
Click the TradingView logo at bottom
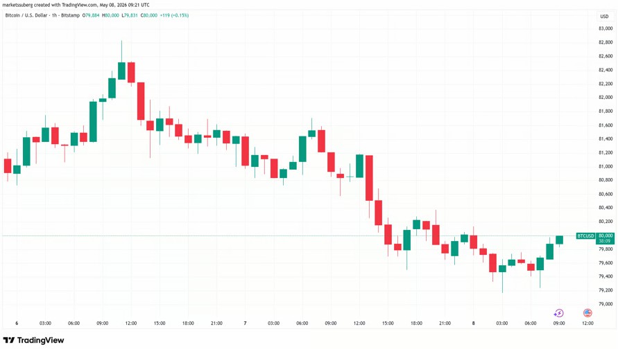coord(33,340)
